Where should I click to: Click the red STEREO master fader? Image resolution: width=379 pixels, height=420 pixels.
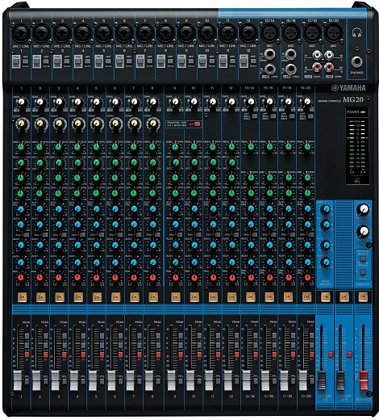click(364, 380)
